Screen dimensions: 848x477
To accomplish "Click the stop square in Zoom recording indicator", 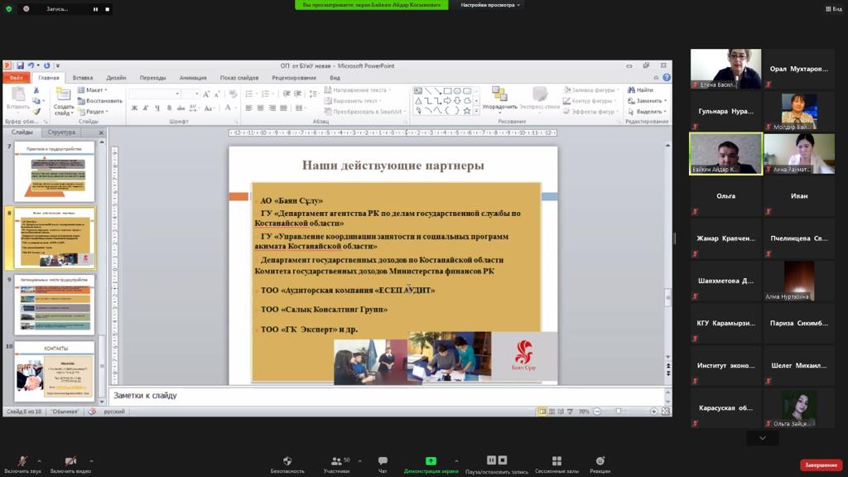I will tap(107, 9).
